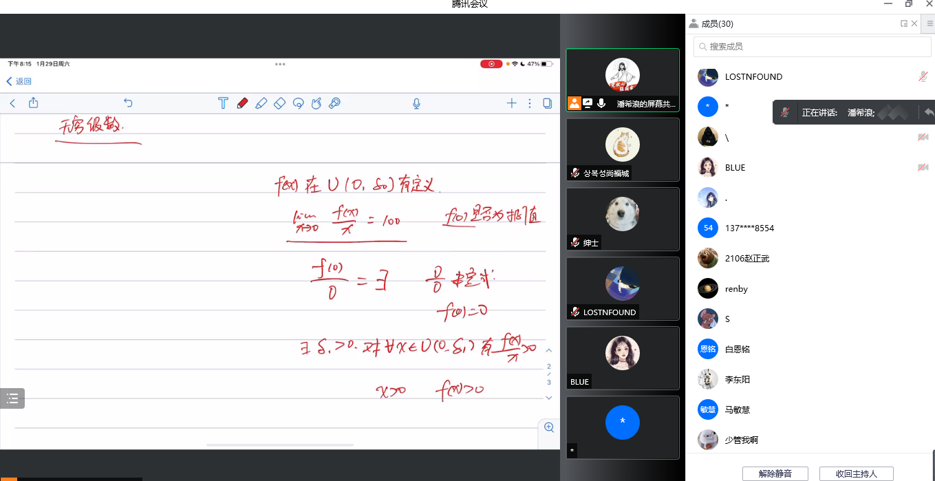Screen dimensions: 935x481
Task: Click the 收回主持人 button
Action: pos(857,473)
